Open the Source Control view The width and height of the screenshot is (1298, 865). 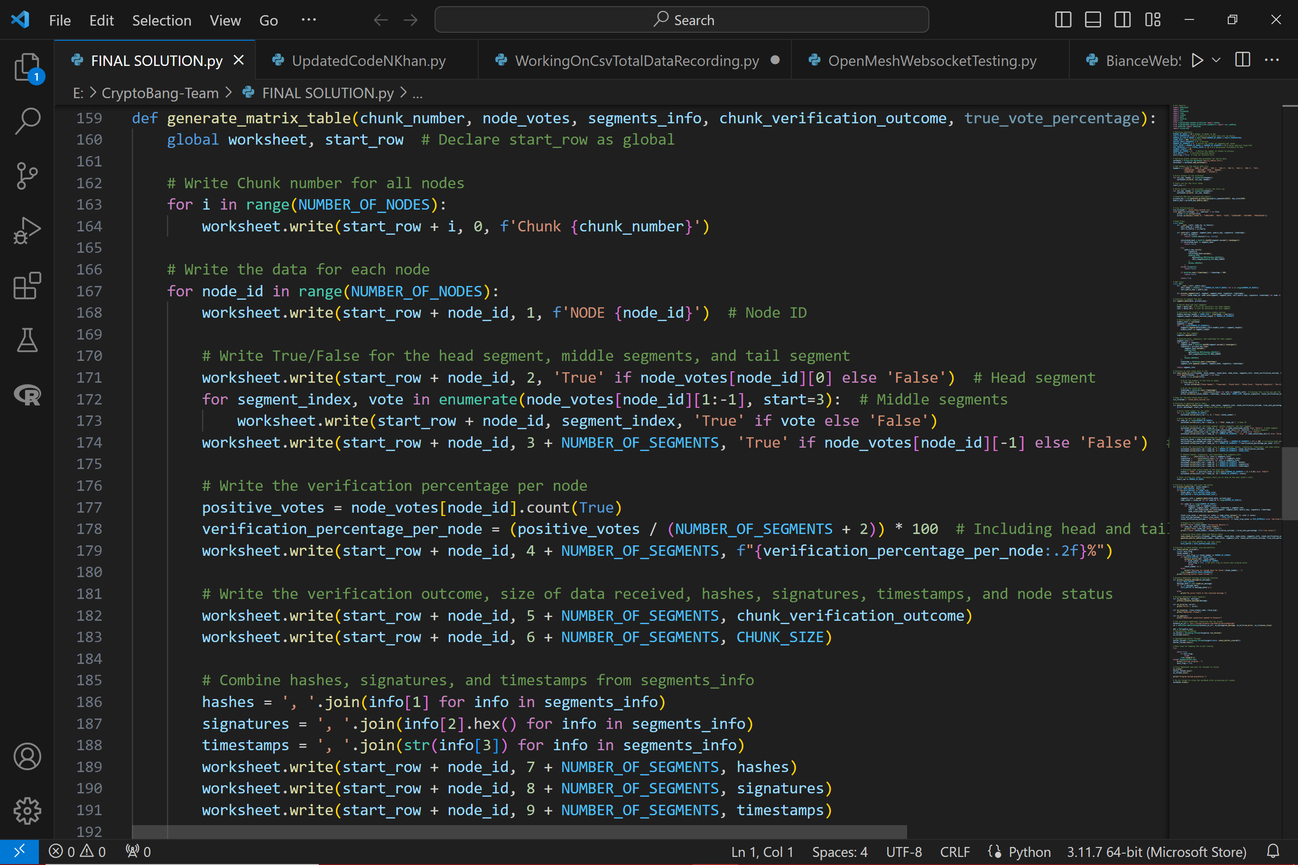pyautogui.click(x=27, y=175)
